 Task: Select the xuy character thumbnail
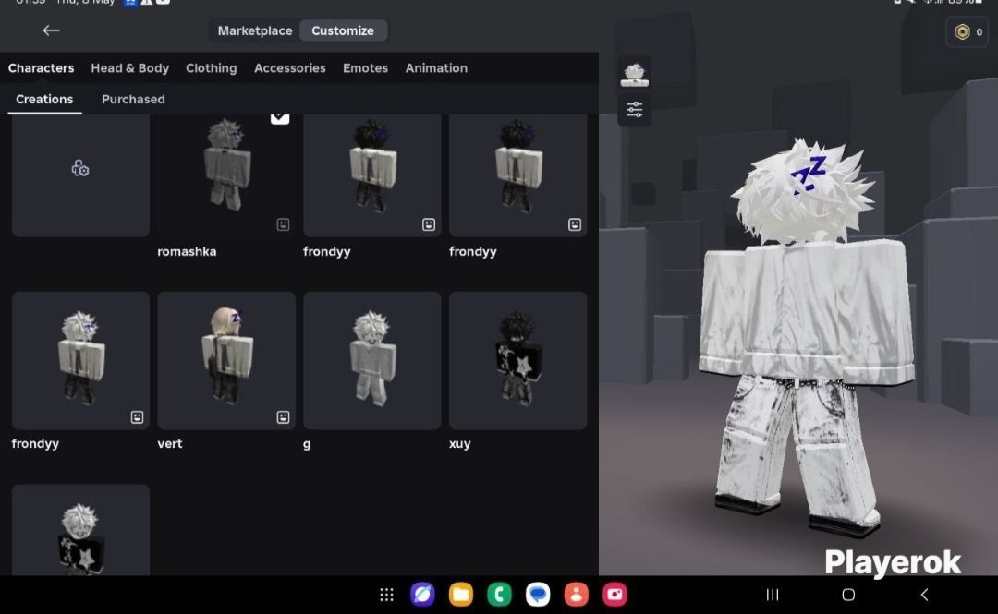(x=517, y=360)
